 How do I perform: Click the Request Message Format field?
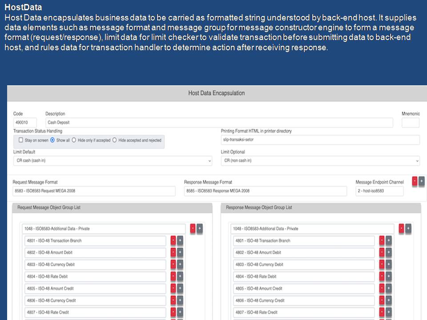point(94,191)
